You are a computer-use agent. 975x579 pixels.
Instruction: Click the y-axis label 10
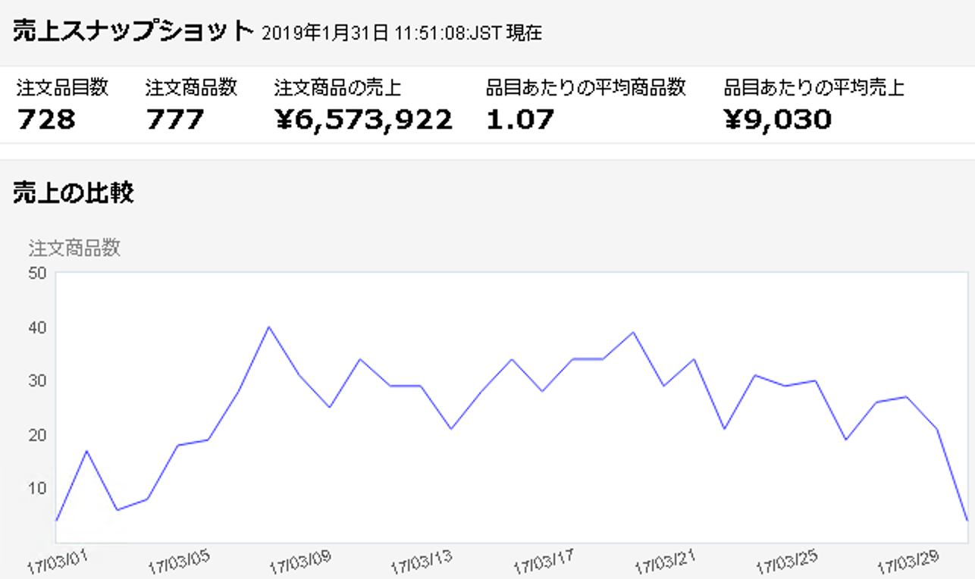(37, 488)
